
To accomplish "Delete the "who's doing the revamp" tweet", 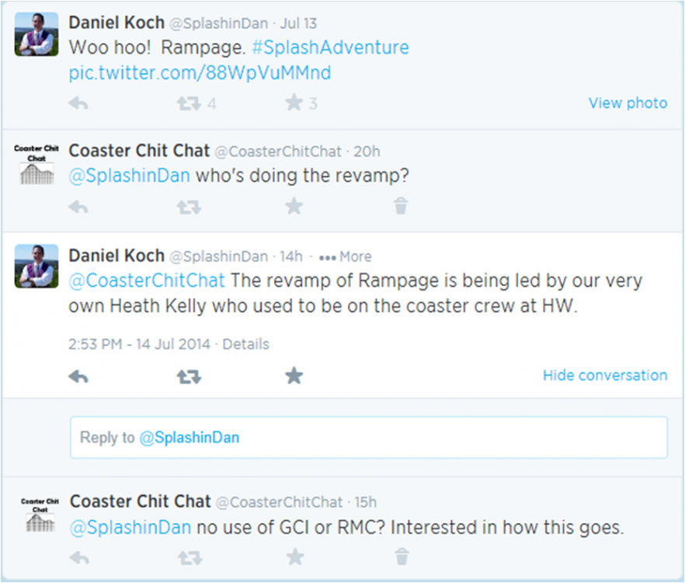I will click(x=401, y=206).
